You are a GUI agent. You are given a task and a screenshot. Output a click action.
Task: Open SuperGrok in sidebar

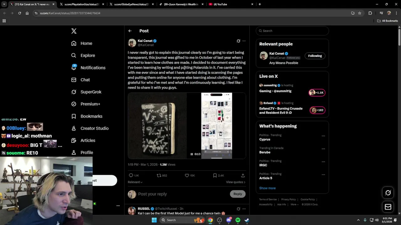(86, 92)
